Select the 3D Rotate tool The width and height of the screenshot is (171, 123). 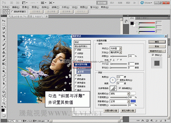pyautogui.click(x=4, y=92)
